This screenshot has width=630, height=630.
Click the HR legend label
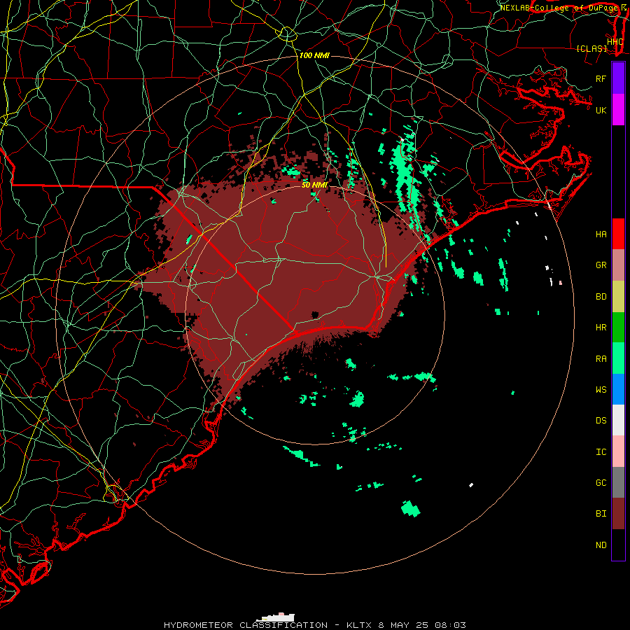point(601,328)
